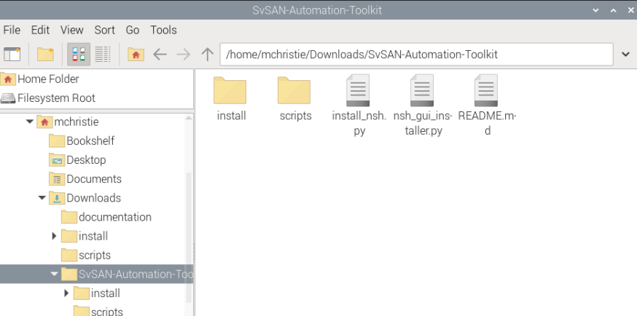Open the File menu
The width and height of the screenshot is (637, 316).
coord(12,30)
